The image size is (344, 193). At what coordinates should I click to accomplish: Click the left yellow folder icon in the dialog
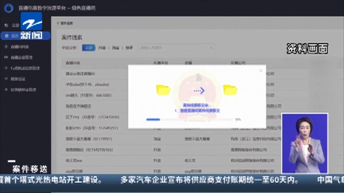(163, 90)
